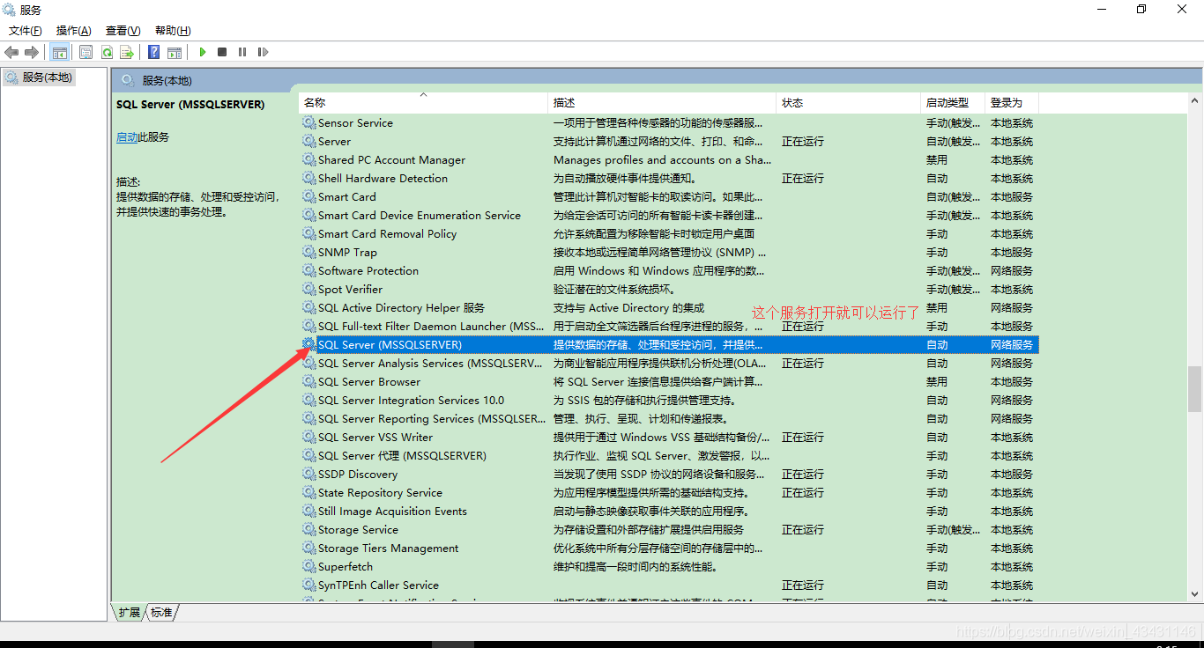Click the gear icon beside Storage Service

[x=308, y=529]
